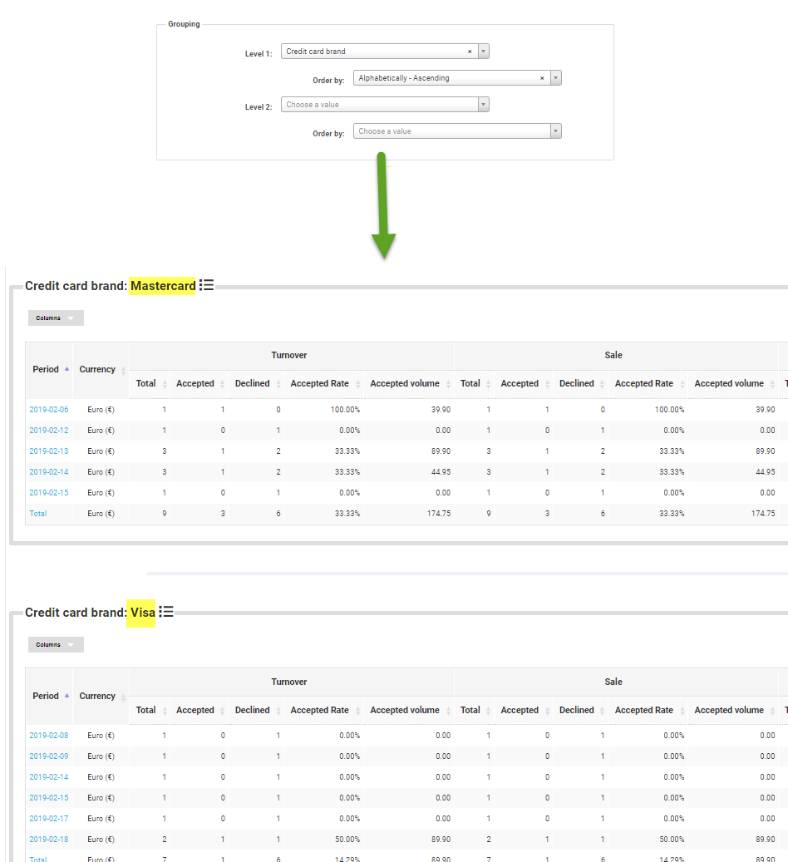Screen dimensions: 788x862
Task: Sort Visa Sale Declined column
Action: 581,710
